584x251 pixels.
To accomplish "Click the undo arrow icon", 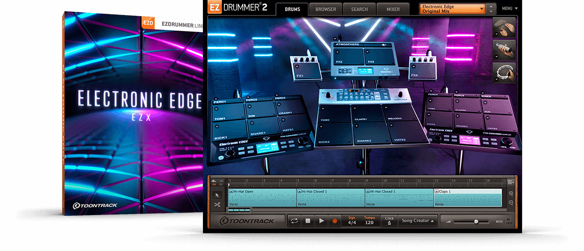I will 214,181.
